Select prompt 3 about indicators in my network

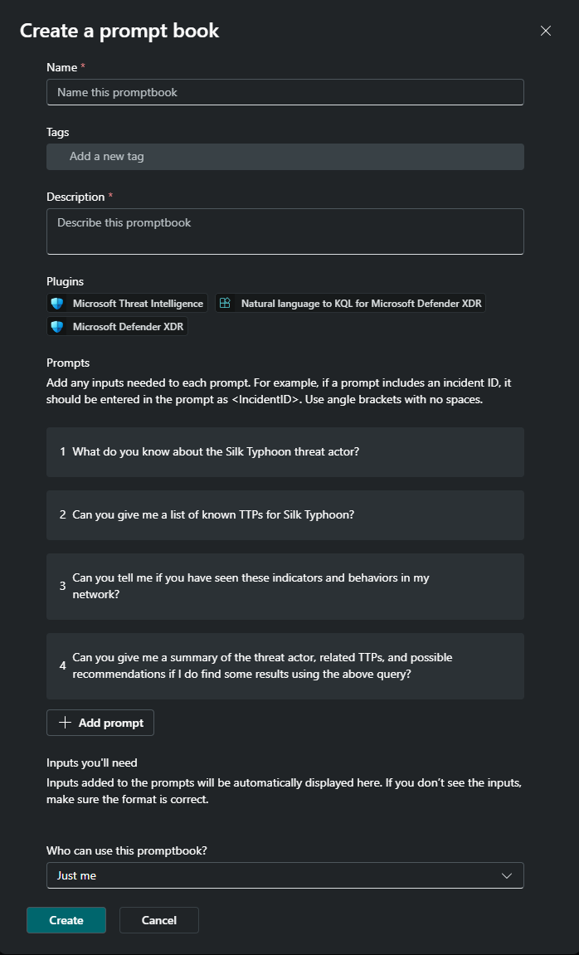(x=285, y=586)
